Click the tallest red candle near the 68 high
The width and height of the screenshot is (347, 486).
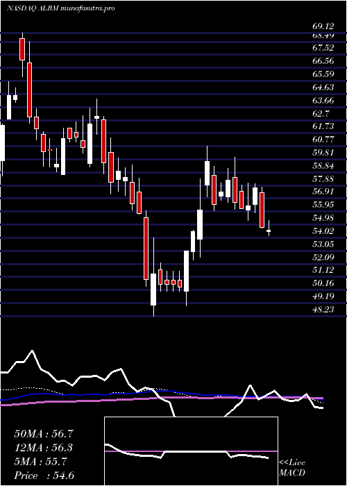click(x=29, y=90)
